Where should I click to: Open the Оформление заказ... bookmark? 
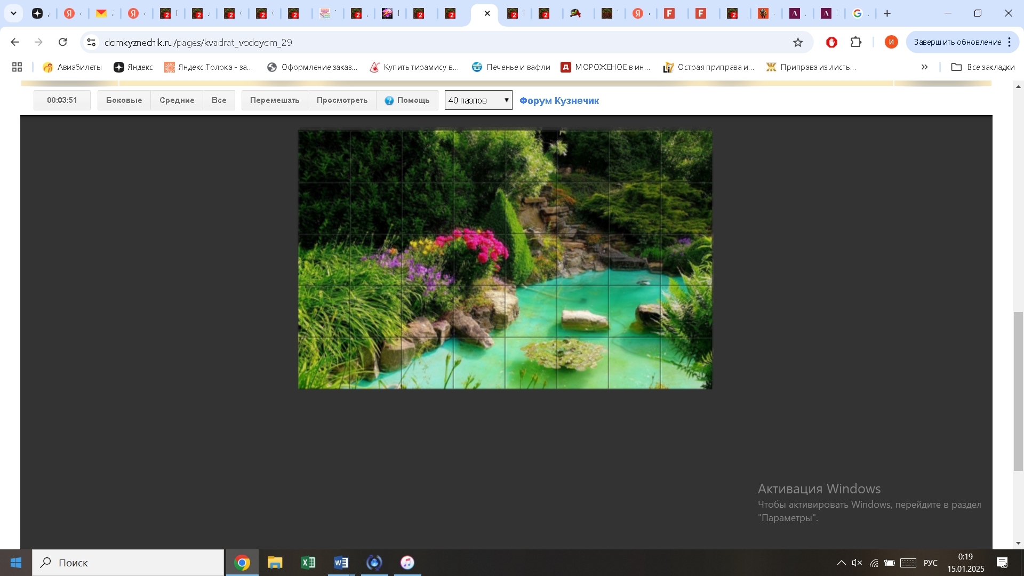tap(313, 67)
